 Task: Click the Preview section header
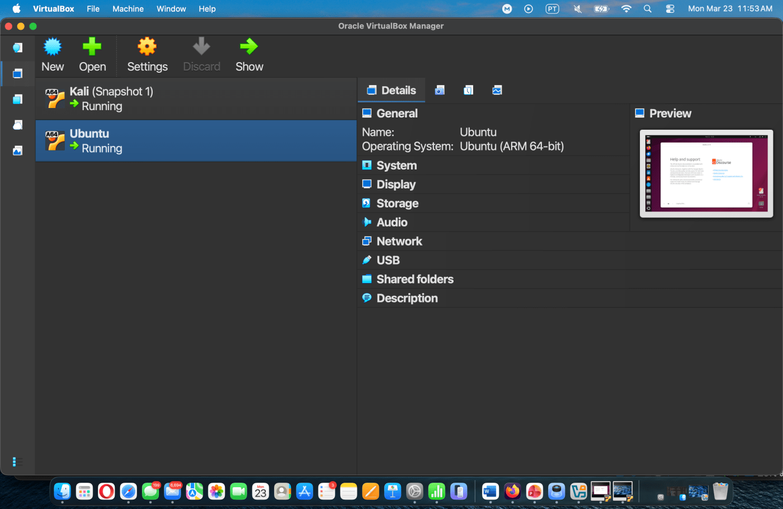[670, 114]
